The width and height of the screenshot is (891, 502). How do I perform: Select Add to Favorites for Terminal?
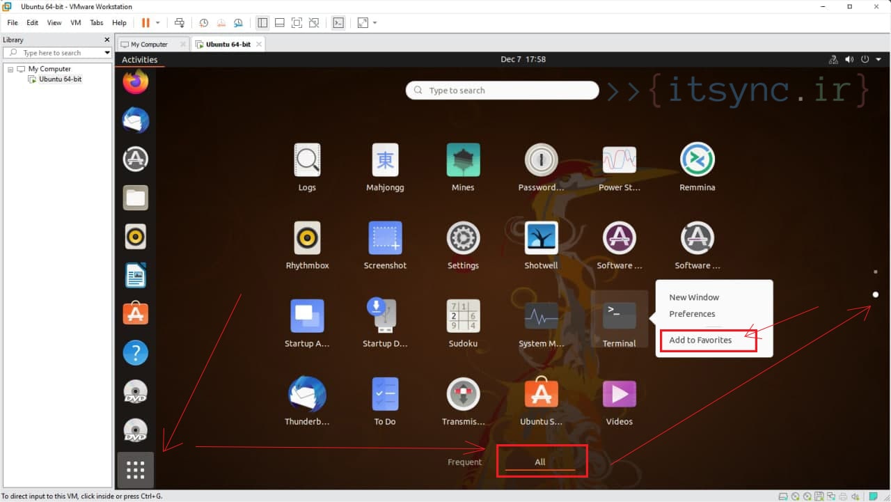coord(700,340)
